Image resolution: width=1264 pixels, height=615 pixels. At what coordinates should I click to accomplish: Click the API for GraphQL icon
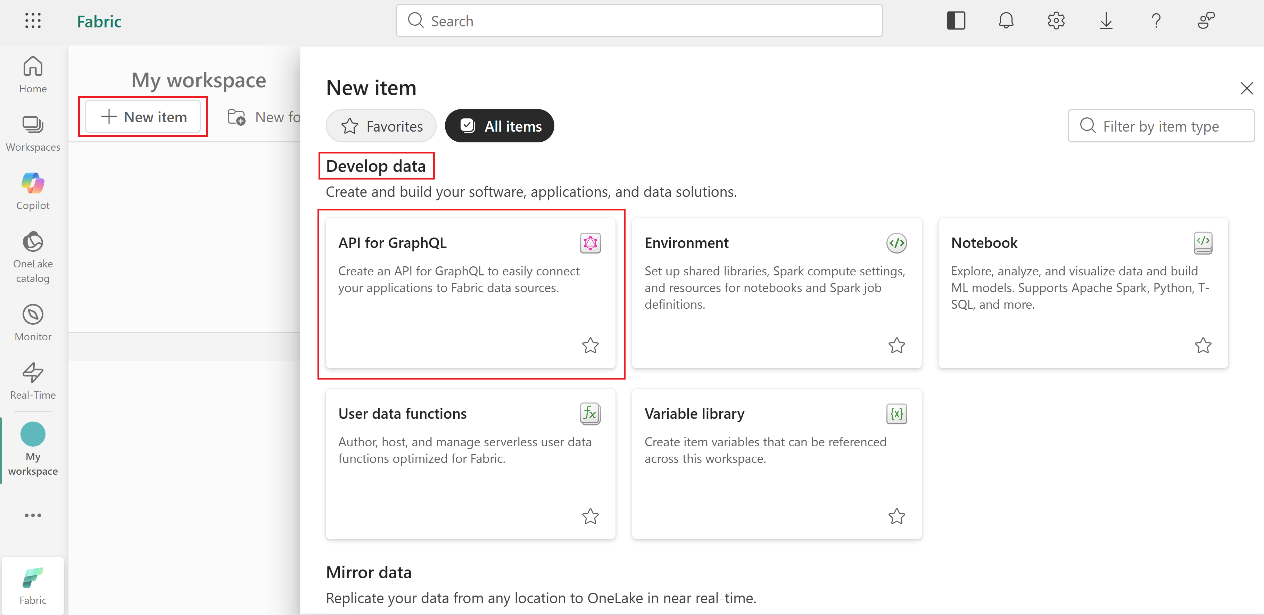(x=590, y=243)
